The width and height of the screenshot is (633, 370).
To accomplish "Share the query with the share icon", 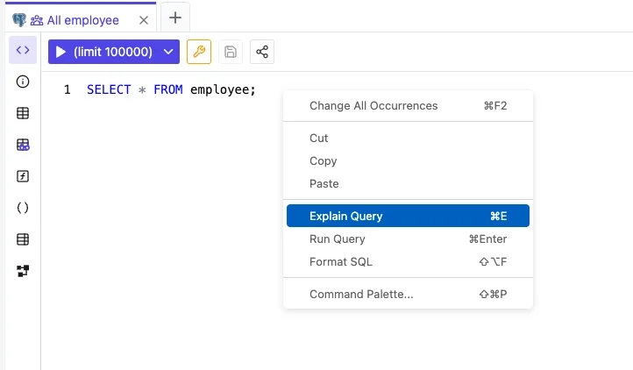I will point(262,52).
